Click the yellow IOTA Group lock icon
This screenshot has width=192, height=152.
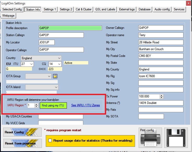pyautogui.click(x=55, y=76)
